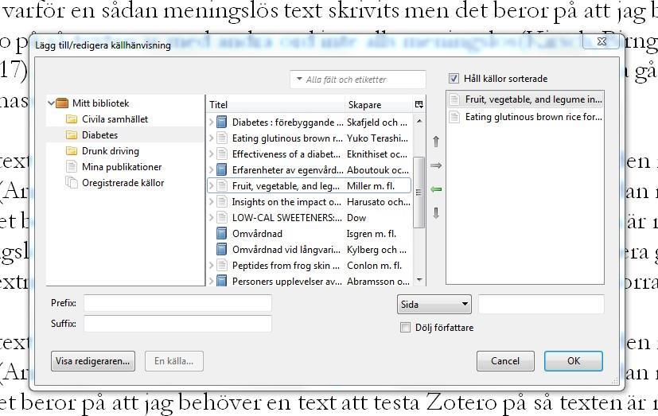
Task: Select the Diabetes collection
Action: point(100,135)
